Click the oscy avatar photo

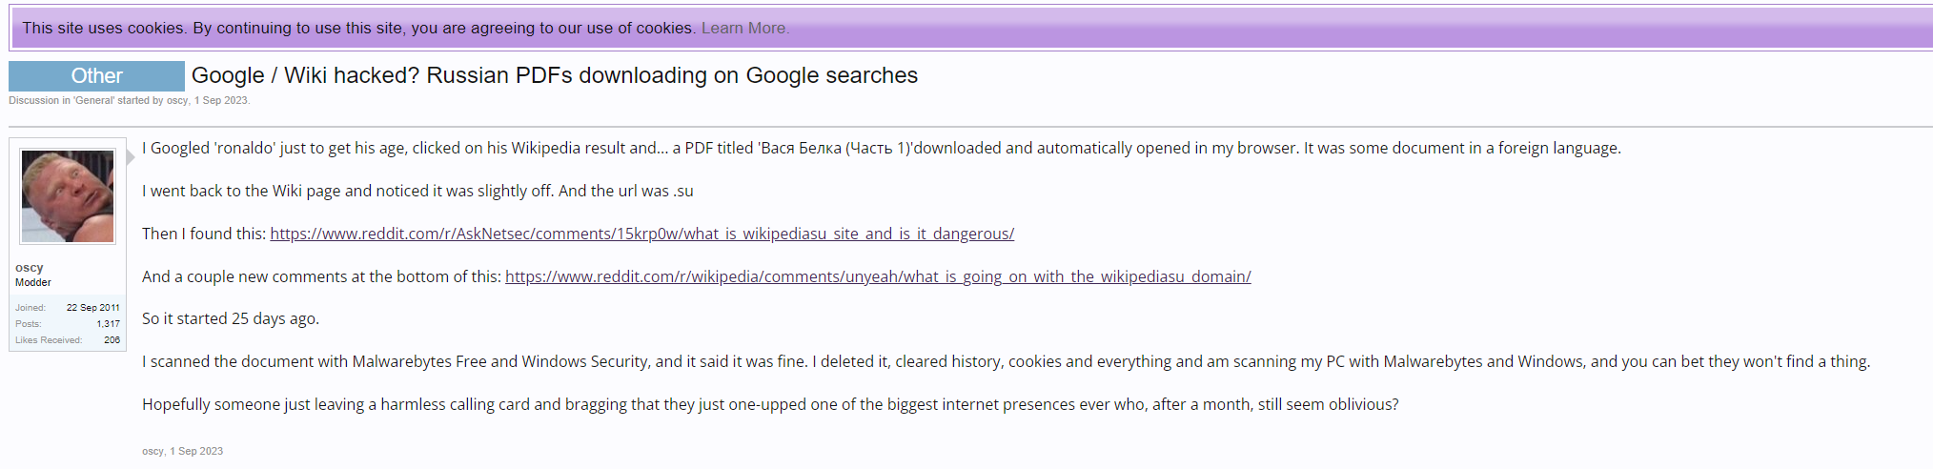coord(68,195)
